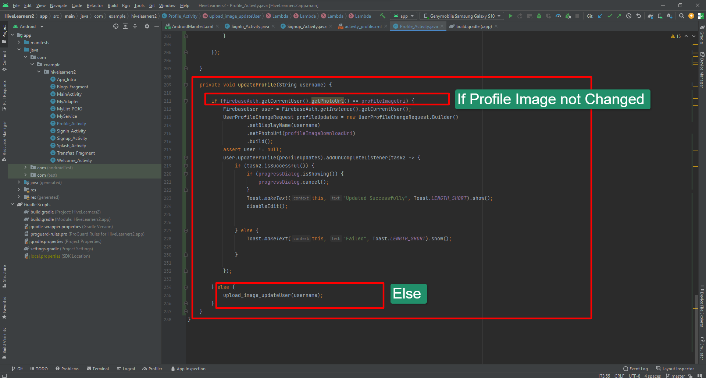Click the Make Project hammer icon
The image size is (706, 378).
[x=382, y=16]
